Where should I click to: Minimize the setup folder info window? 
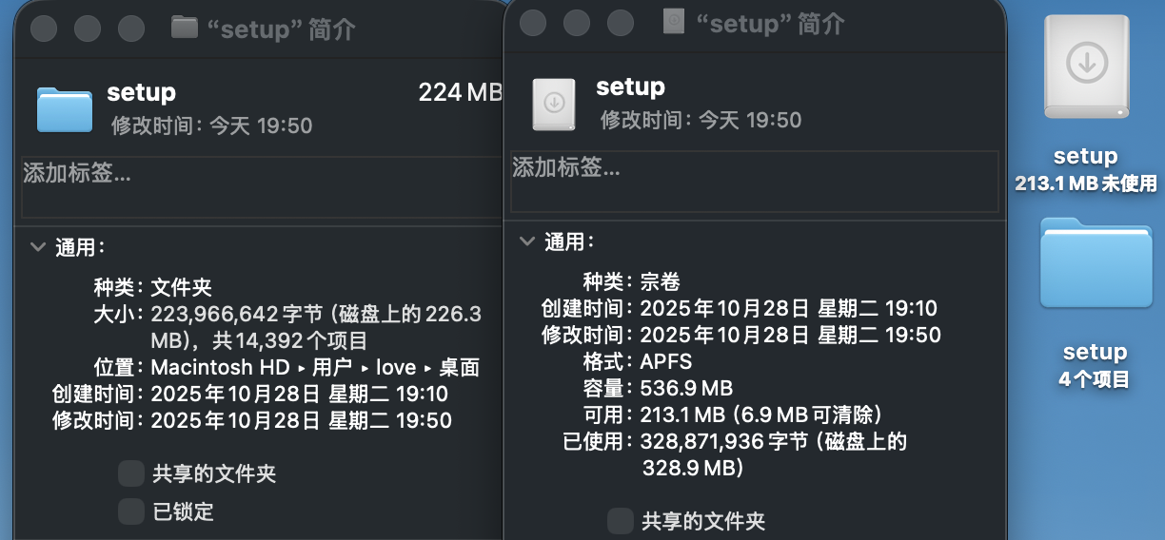pyautogui.click(x=88, y=29)
